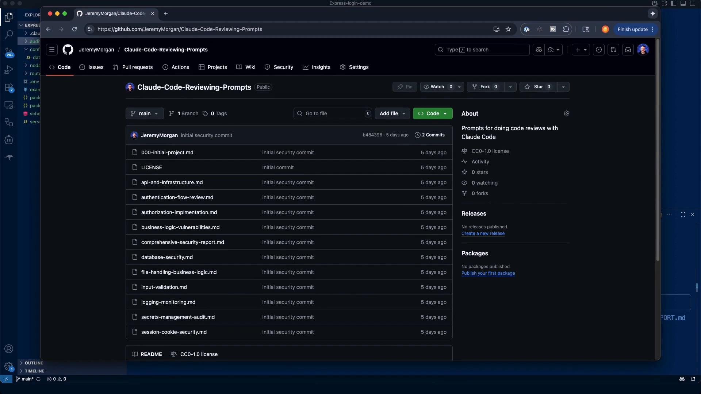Open the Insights tab
This screenshot has width=701, height=394.
pyautogui.click(x=317, y=67)
